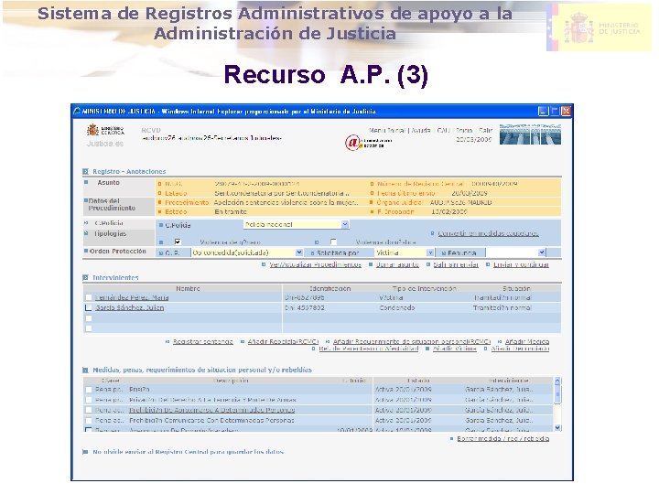The image size is (659, 494).
Task: Click the Salir sin enviar link
Action: tap(456, 264)
